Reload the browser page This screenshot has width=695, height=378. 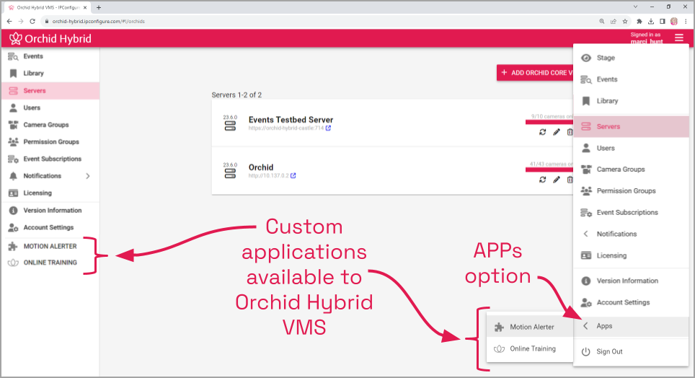pyautogui.click(x=32, y=22)
